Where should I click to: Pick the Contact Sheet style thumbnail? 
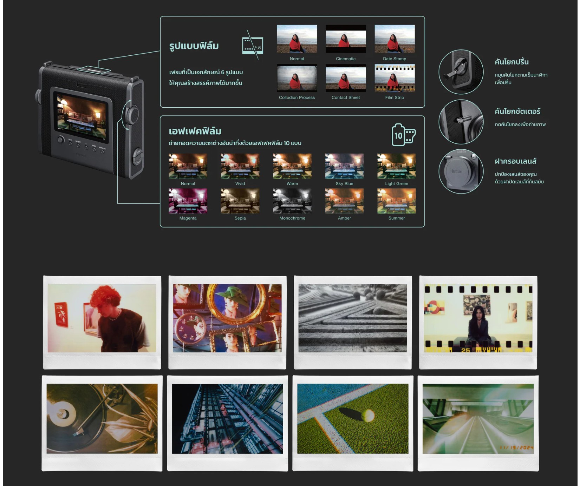click(x=345, y=78)
